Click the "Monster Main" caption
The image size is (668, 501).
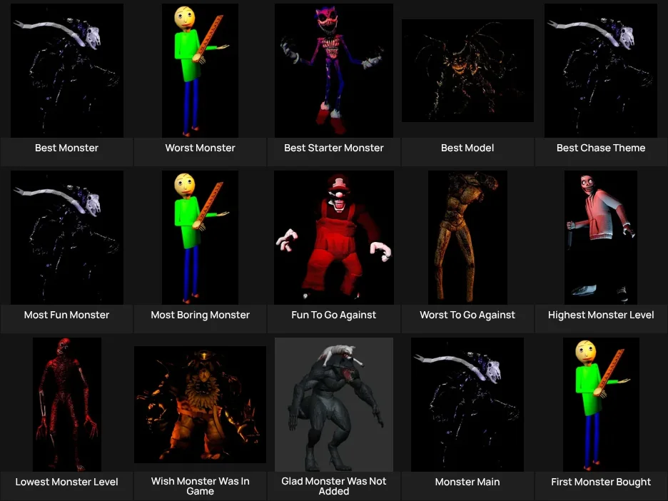[x=467, y=482]
